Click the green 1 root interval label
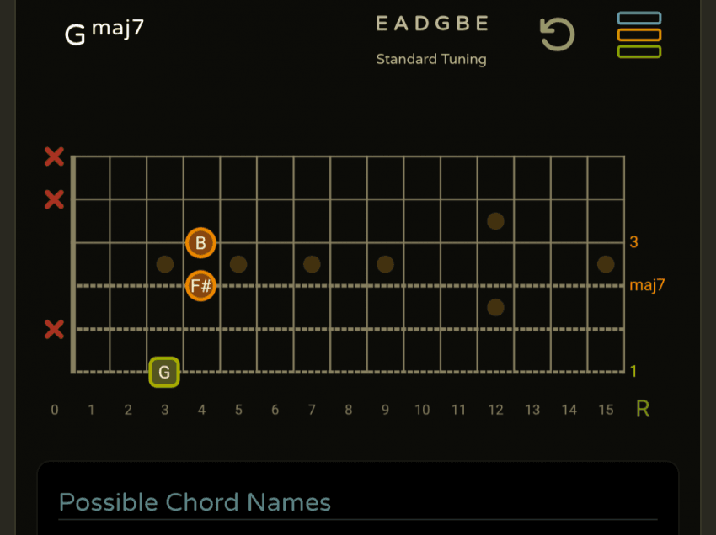The height and width of the screenshot is (535, 716). 633,371
